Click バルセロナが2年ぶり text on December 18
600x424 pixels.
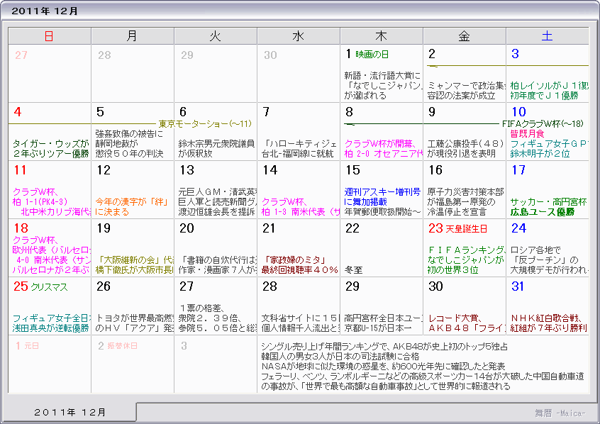pyautogui.click(x=52, y=269)
